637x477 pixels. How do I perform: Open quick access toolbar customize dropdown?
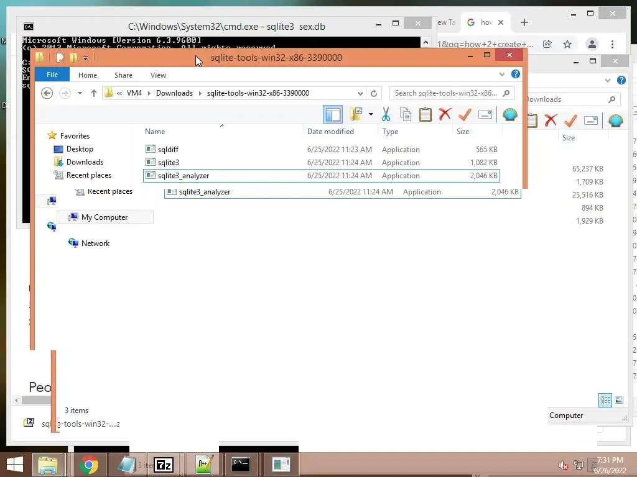click(x=85, y=58)
